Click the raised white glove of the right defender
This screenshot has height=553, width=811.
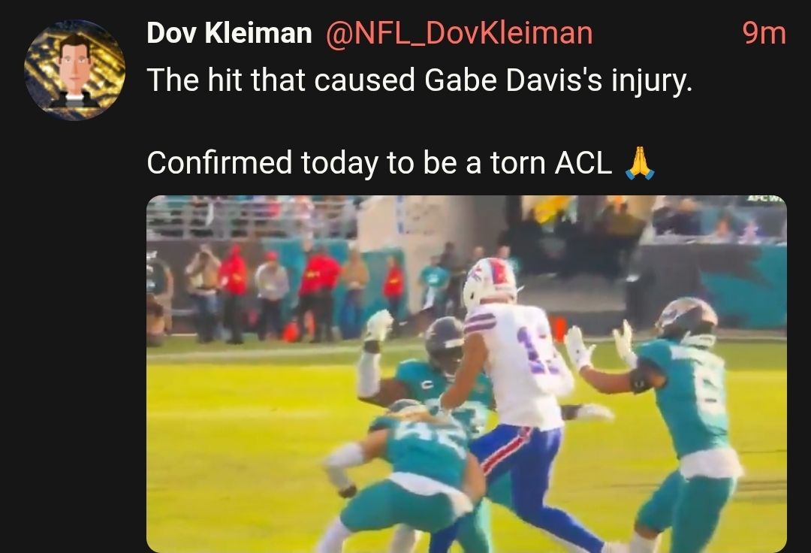click(x=577, y=346)
